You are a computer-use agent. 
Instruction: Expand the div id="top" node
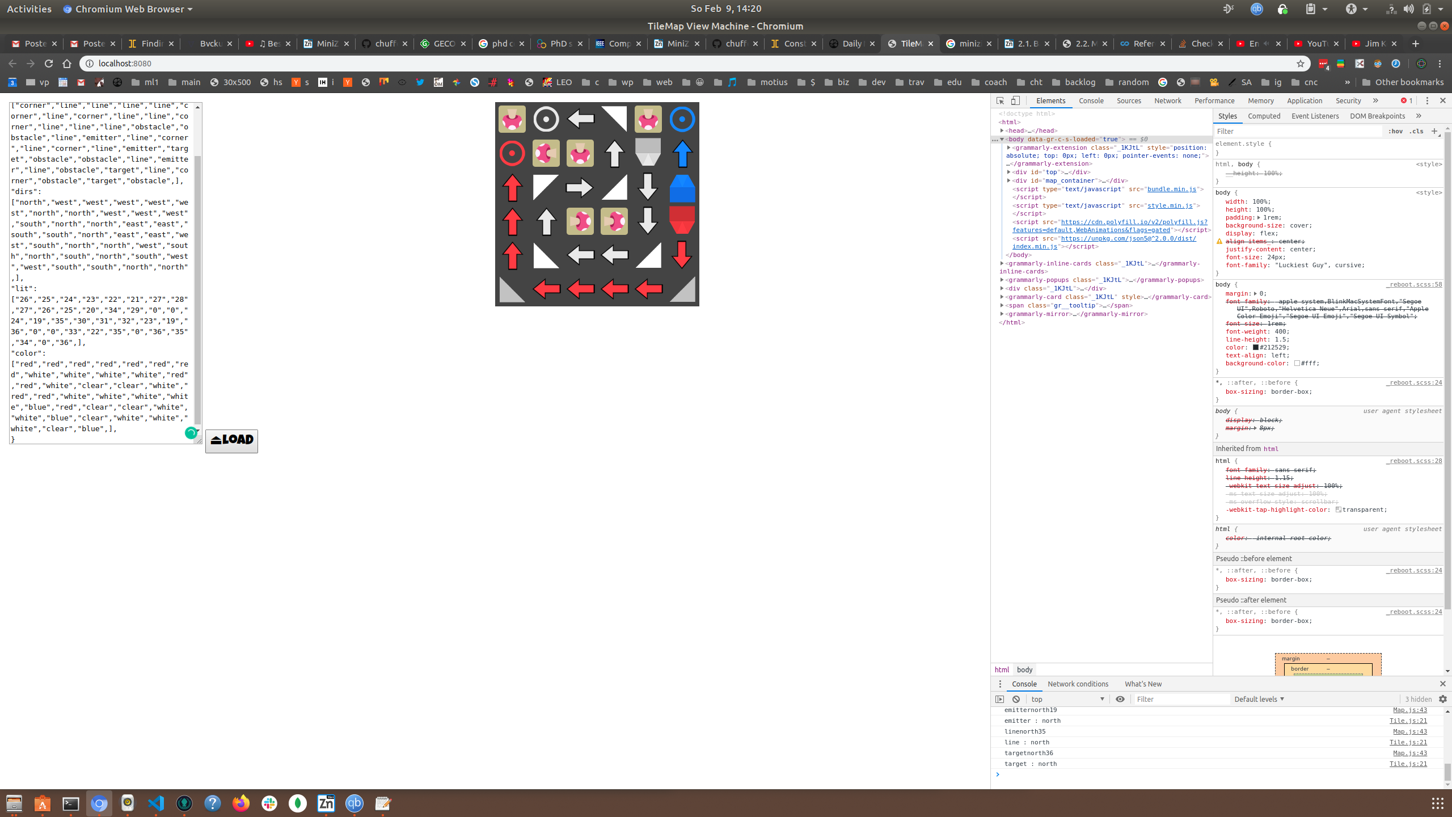coord(1009,172)
